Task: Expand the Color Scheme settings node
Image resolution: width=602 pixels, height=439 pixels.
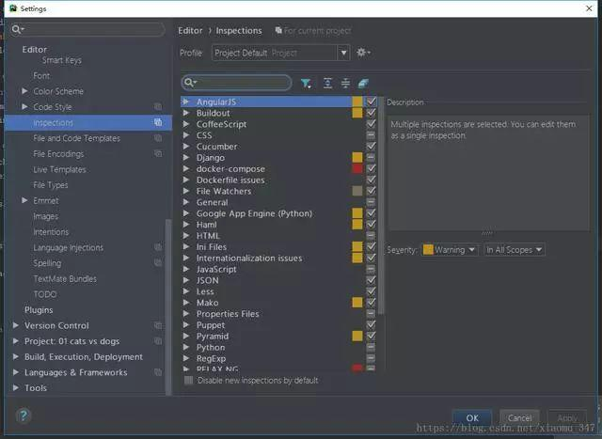Action: [24, 91]
